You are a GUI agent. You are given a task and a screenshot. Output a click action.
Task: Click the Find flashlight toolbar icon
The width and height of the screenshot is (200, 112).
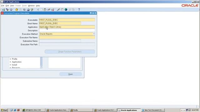tap(7, 10)
